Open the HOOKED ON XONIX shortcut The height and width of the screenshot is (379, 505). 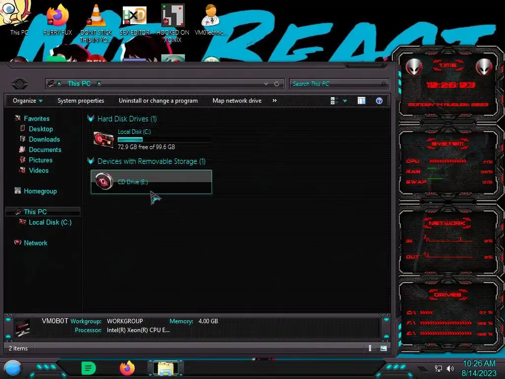click(x=173, y=23)
